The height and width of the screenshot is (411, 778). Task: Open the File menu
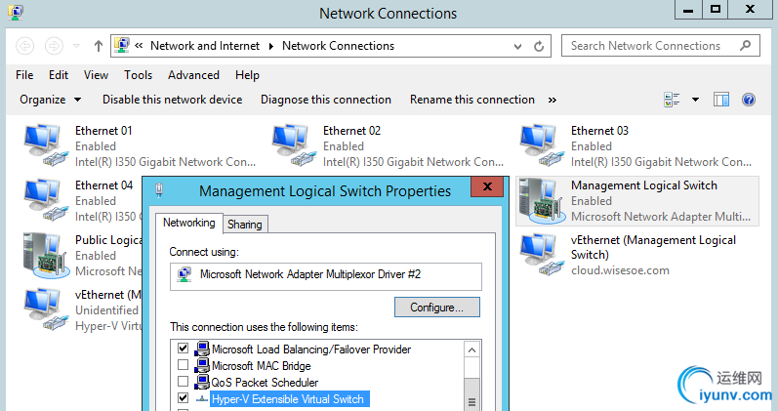[24, 75]
